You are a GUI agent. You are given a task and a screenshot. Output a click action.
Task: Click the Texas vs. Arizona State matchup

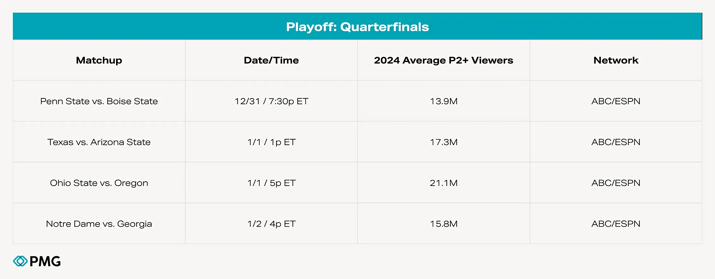pyautogui.click(x=99, y=142)
